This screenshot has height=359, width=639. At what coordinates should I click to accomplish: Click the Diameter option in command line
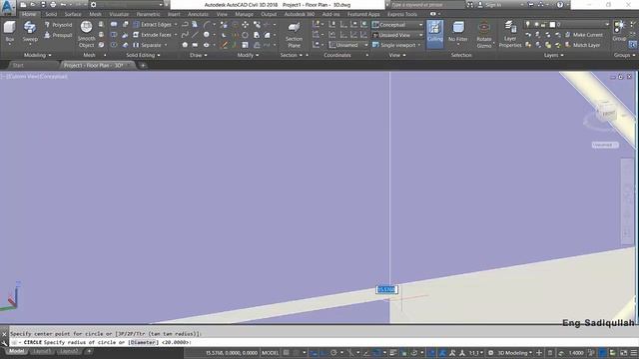(144, 343)
